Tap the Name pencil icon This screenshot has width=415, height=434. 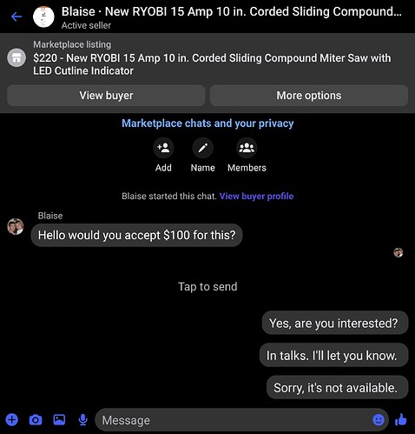[x=203, y=148]
